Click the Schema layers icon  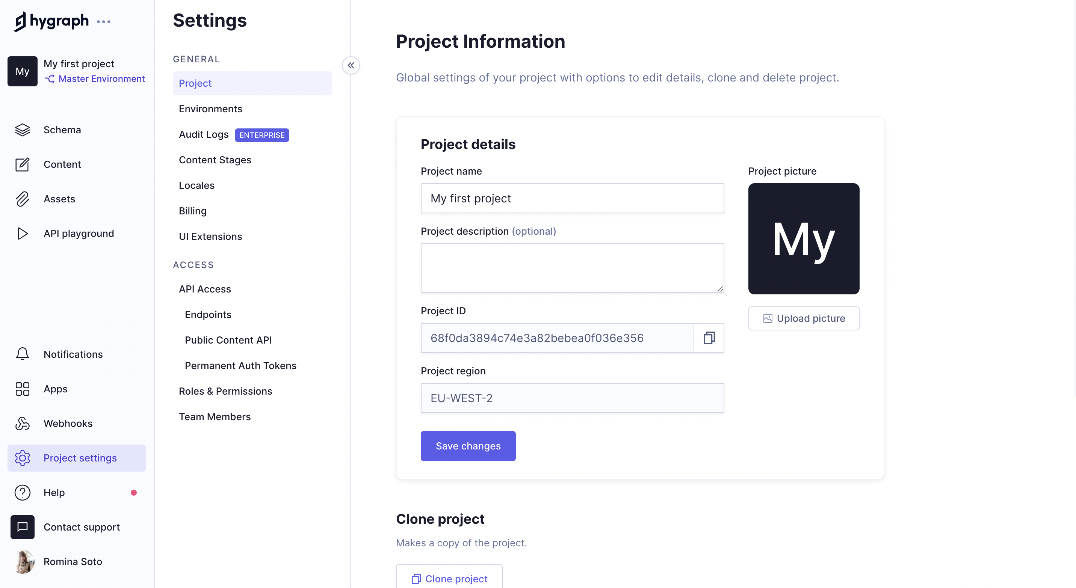point(23,130)
